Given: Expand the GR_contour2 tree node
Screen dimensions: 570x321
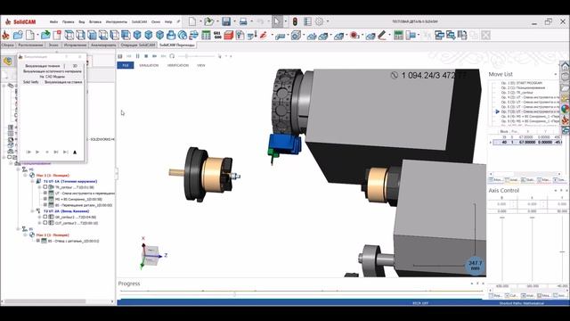Looking at the screenshot, I should pos(39,217).
